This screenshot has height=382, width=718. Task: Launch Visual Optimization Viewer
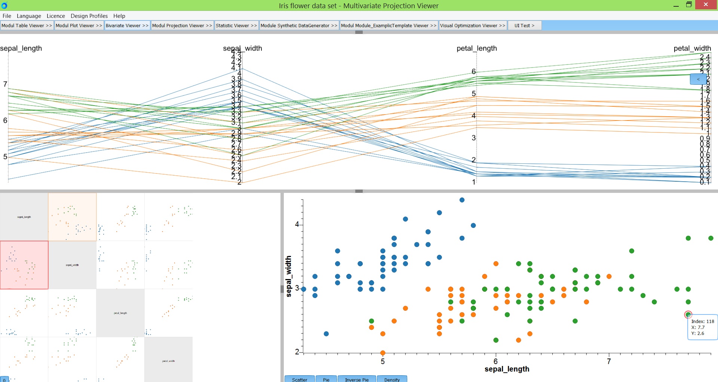coord(472,25)
